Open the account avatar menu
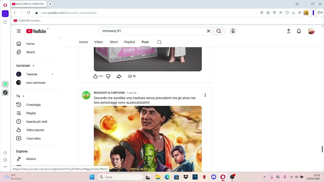 (x=311, y=31)
